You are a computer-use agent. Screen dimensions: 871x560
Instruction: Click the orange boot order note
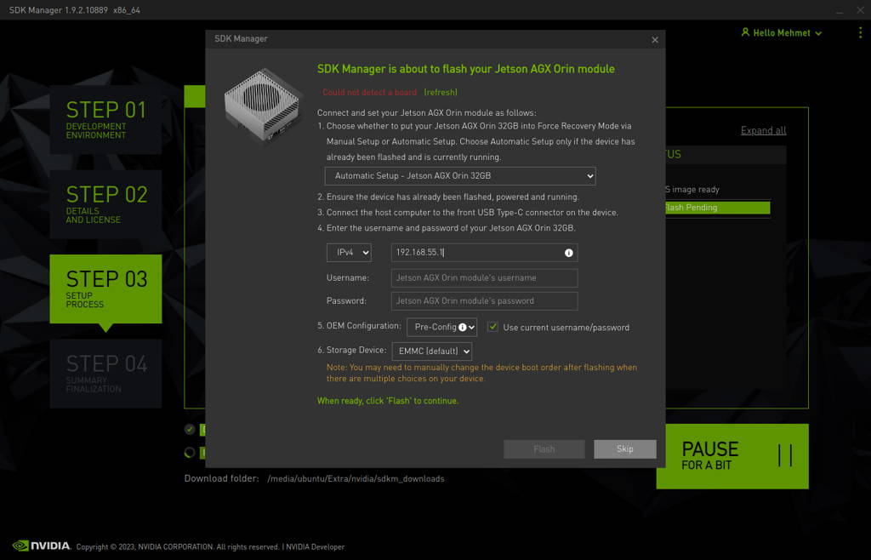pos(481,373)
